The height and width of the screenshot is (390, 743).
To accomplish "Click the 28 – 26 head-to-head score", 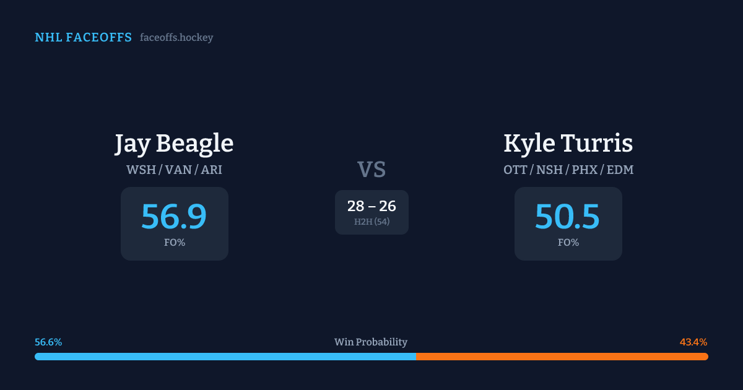I will (371, 206).
